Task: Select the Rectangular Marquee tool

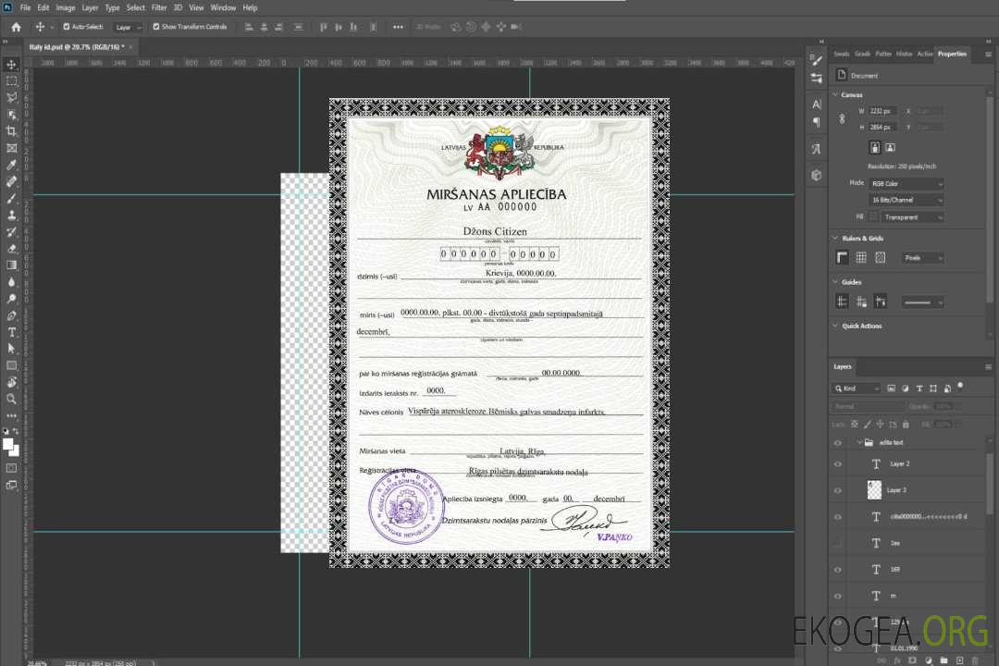Action: point(11,81)
